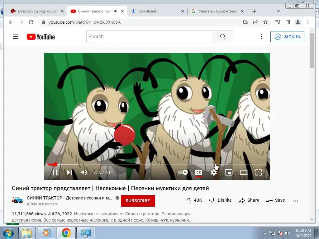Expand the tab search chevron
This screenshot has height=239, width=319.
click(279, 11)
